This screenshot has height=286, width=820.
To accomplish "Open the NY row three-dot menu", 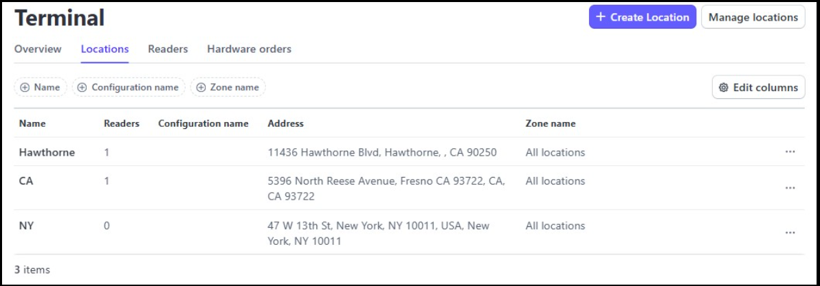I will (x=790, y=233).
